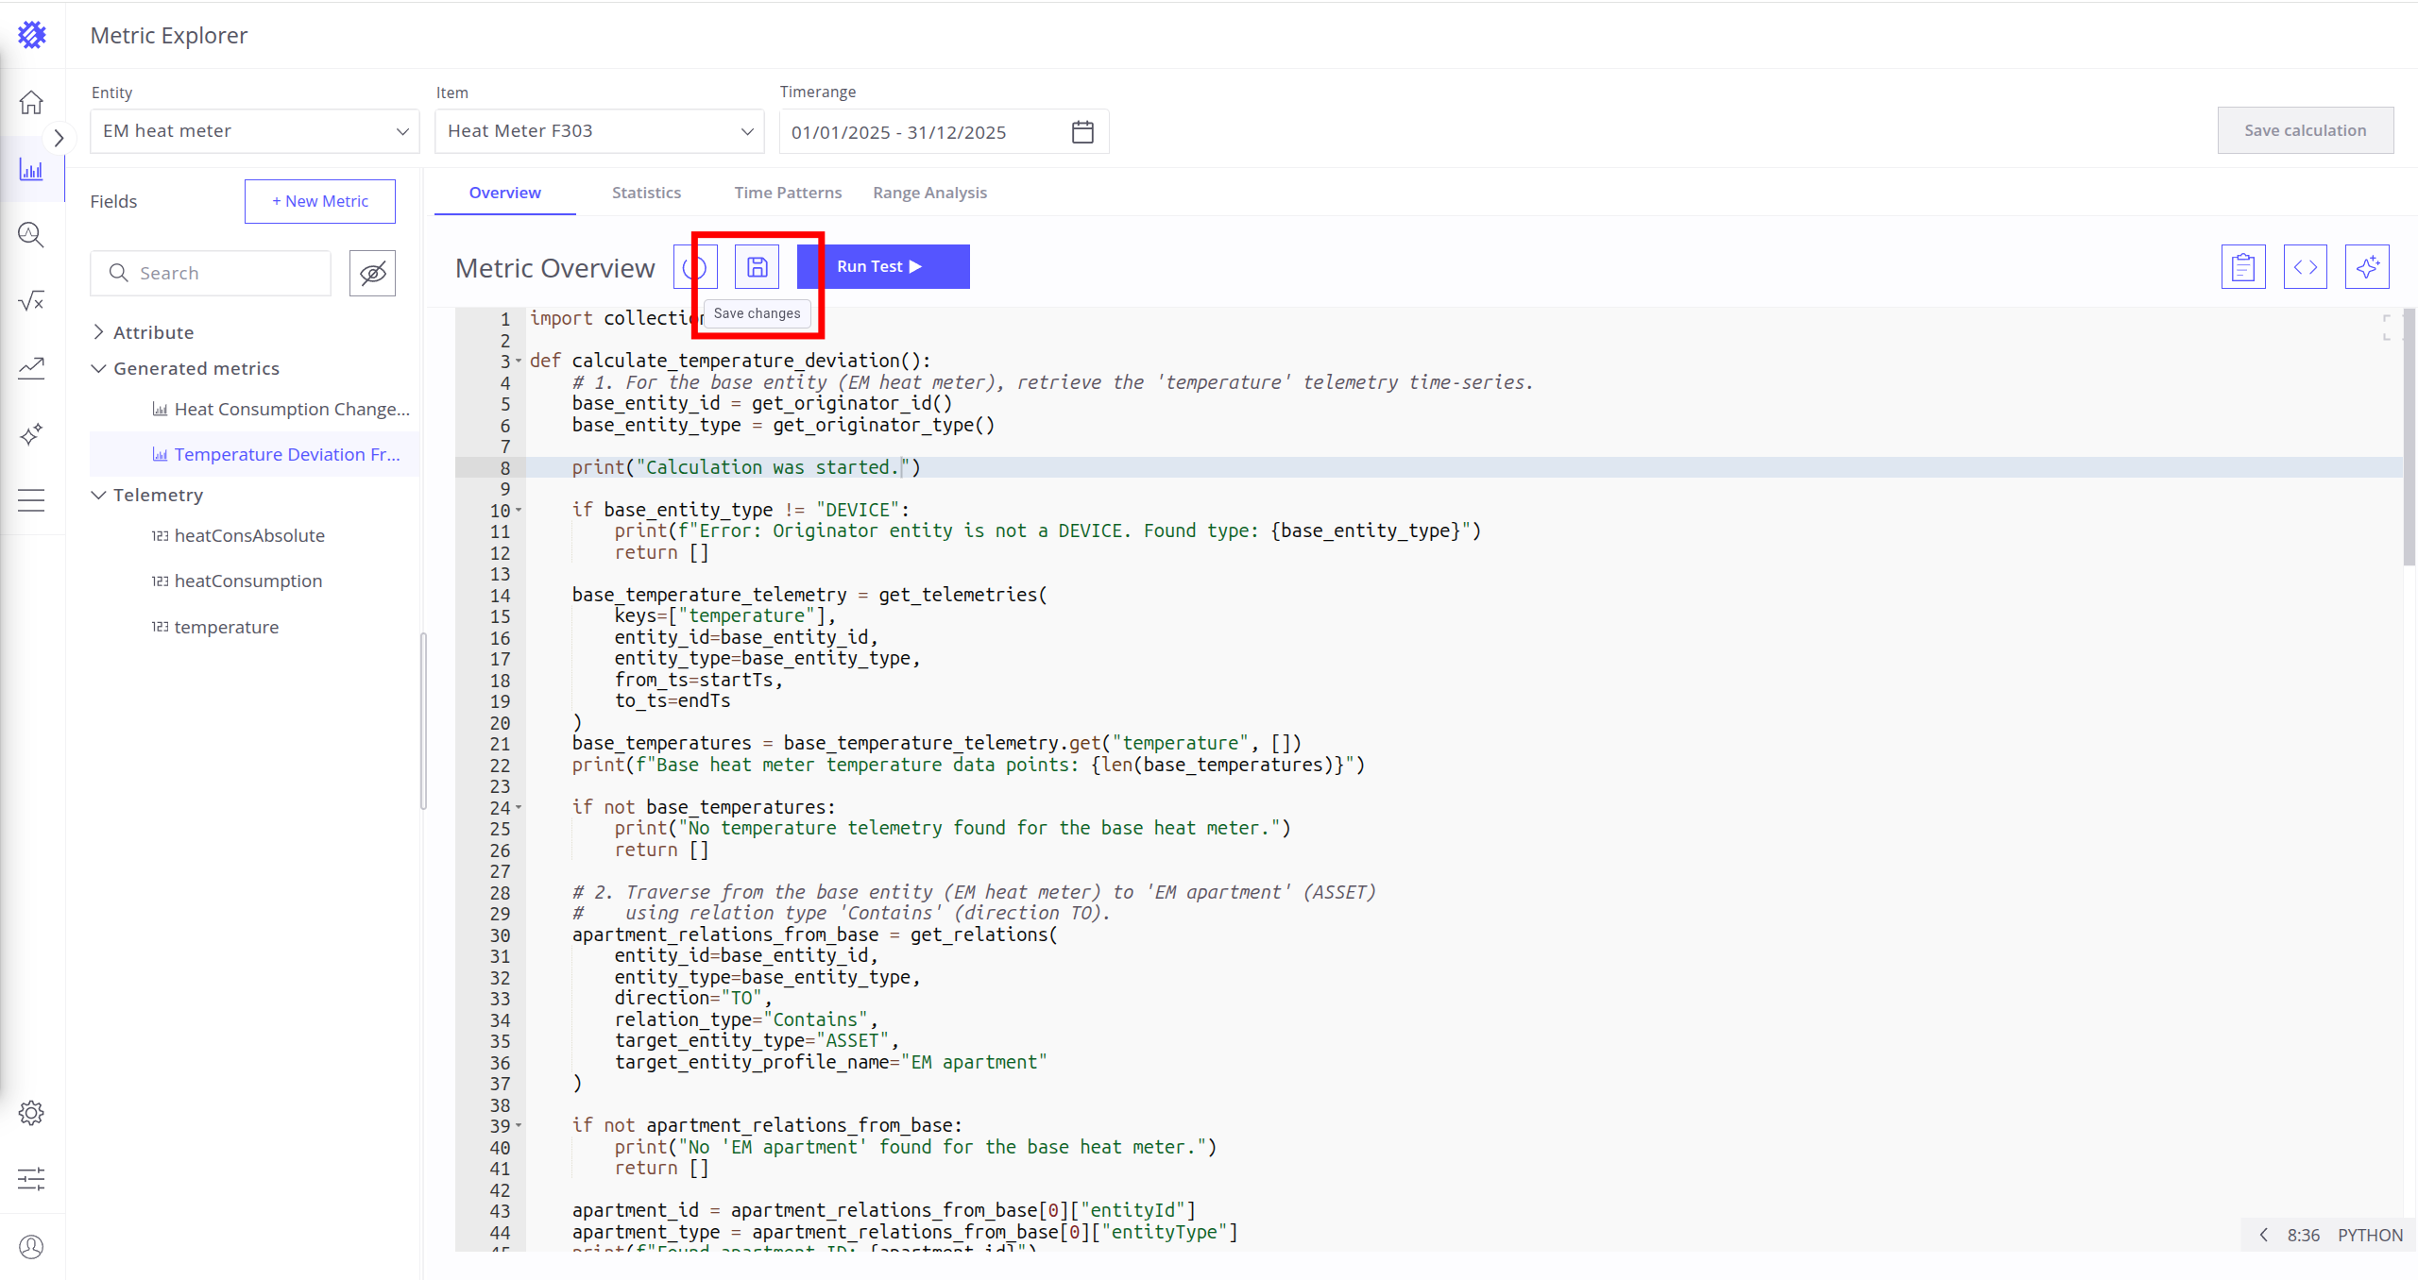The image size is (2418, 1280).
Task: Click the code brackets icon
Action: [x=2305, y=267]
